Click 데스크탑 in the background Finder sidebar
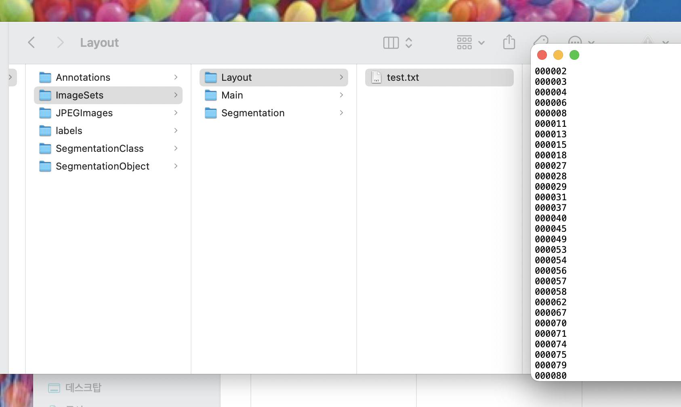The width and height of the screenshot is (681, 407). [83, 388]
